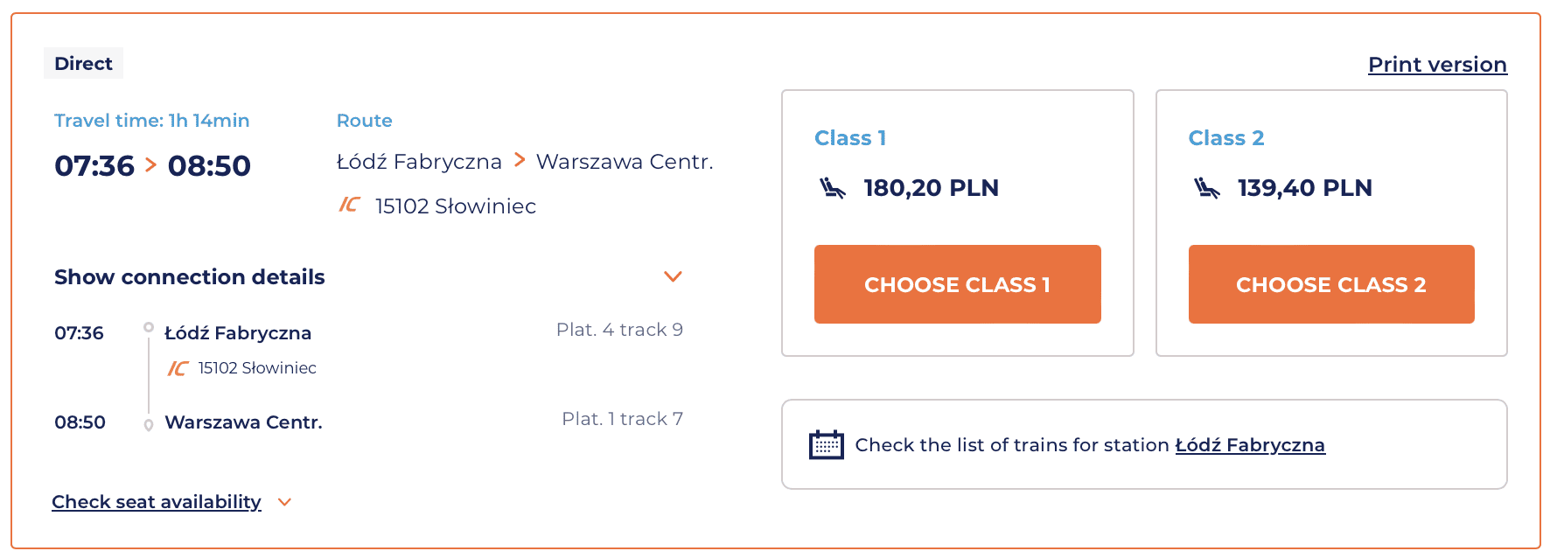Click the Warszawa Centr. arrival stop marker
The height and width of the screenshot is (558, 1550).
coord(149,425)
